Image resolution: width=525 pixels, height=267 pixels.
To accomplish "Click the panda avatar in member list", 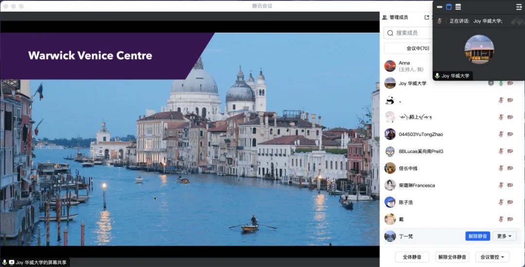I will 390,100.
